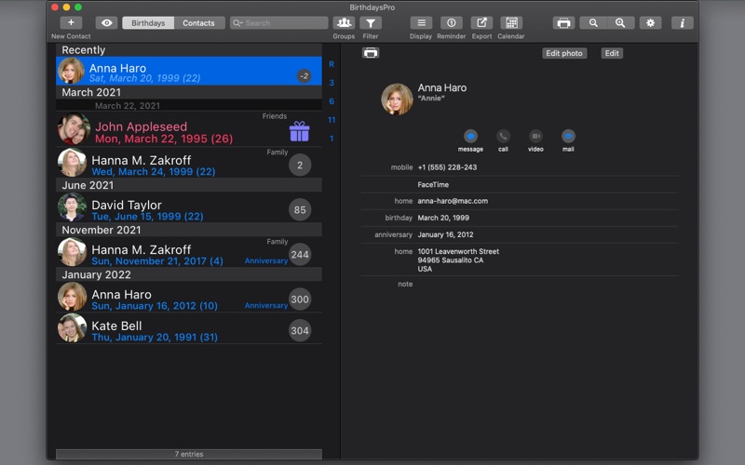Zoom out with the smaller magnifier icon
The height and width of the screenshot is (465, 745).
pyautogui.click(x=593, y=22)
